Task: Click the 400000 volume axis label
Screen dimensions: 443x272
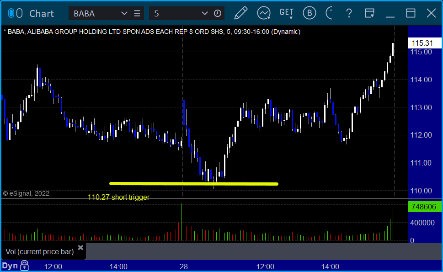Action: [x=422, y=223]
